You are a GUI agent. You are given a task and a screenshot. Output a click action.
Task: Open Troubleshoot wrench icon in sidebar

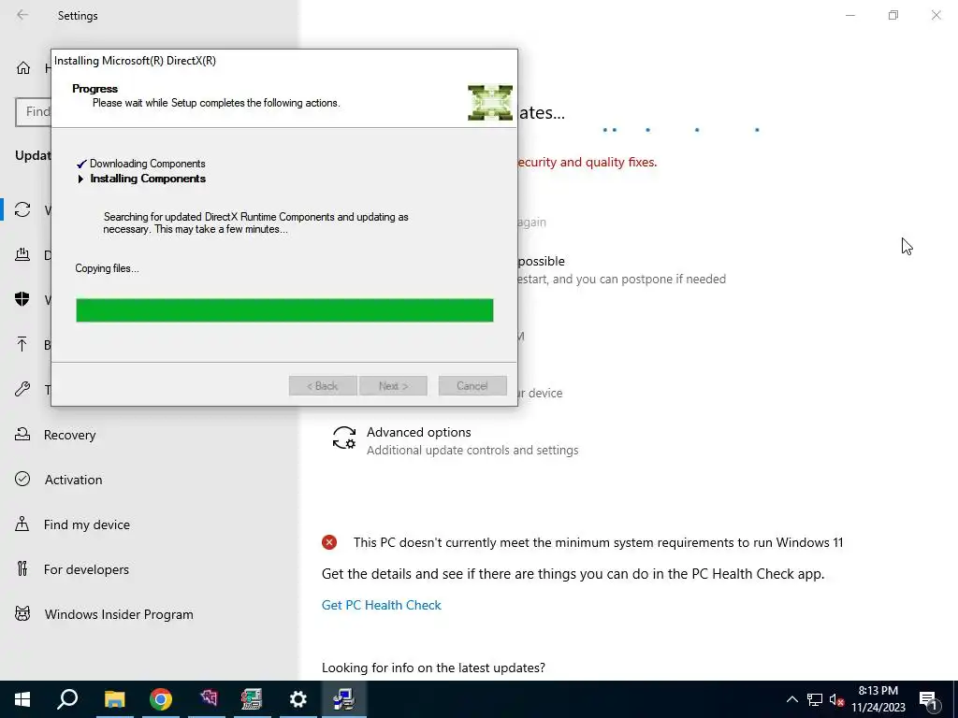click(22, 389)
